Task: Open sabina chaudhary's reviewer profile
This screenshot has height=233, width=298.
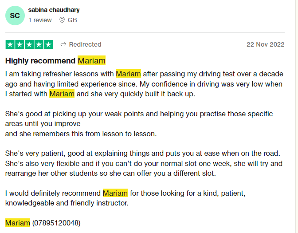Action: tap(54, 10)
